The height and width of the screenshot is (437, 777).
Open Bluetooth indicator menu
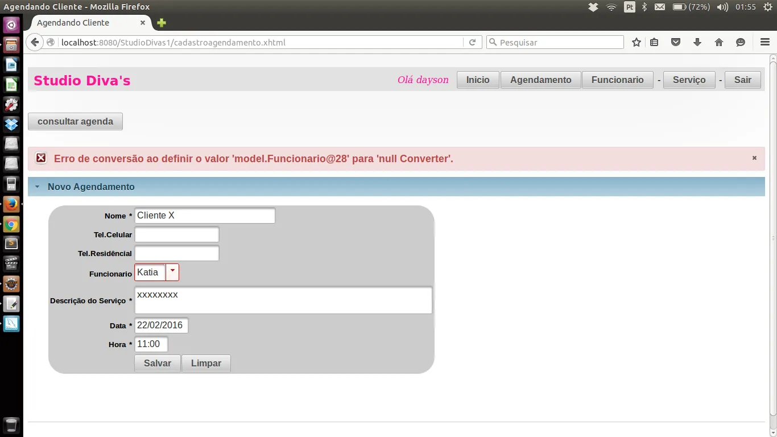coord(644,7)
